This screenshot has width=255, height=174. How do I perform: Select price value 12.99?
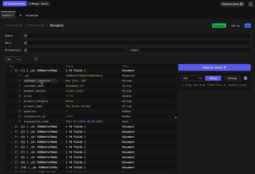pyautogui.click(x=69, y=96)
